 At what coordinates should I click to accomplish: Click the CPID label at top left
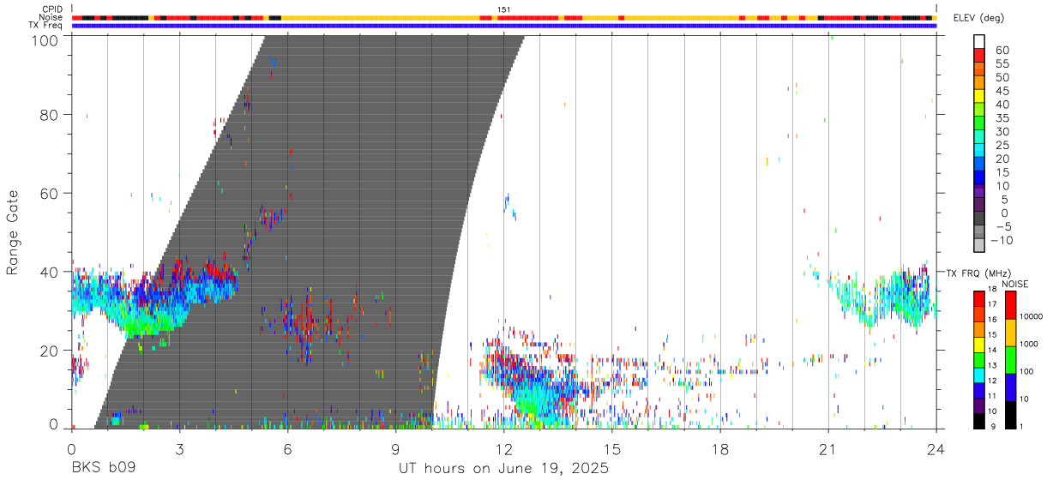(51, 9)
